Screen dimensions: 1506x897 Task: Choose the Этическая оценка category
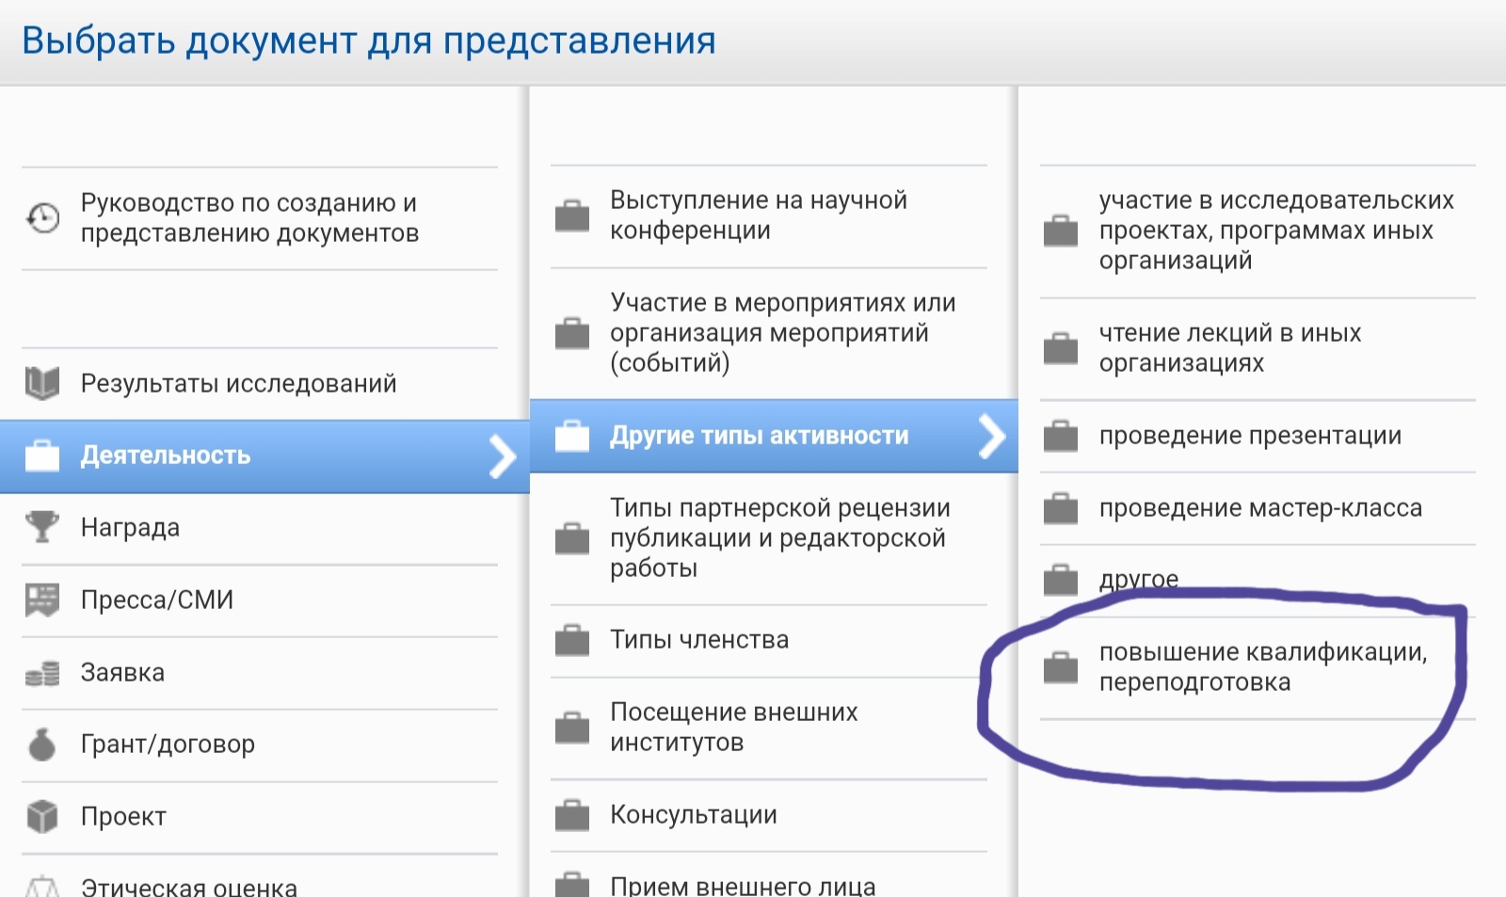click(x=260, y=877)
